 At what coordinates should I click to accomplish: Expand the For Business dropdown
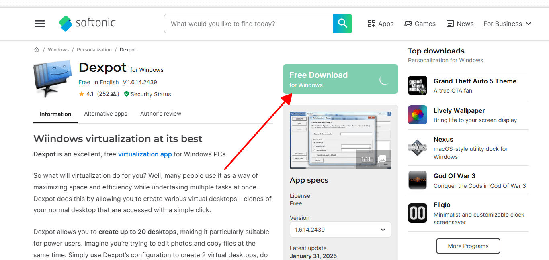tap(507, 24)
